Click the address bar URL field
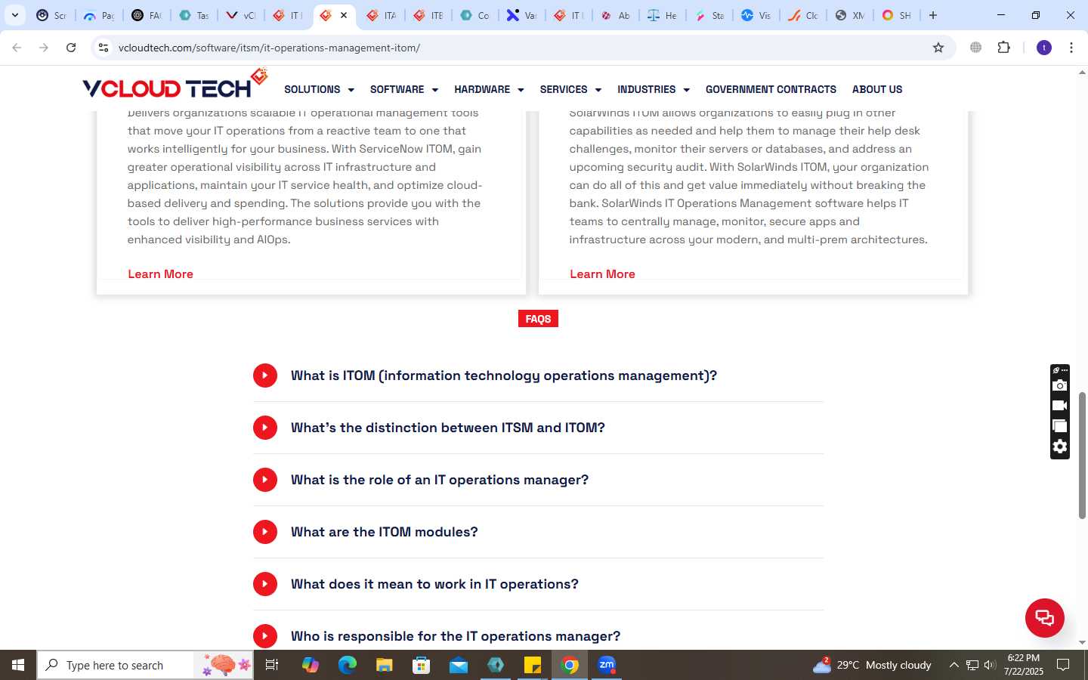Viewport: 1088px width, 680px height. point(521,48)
